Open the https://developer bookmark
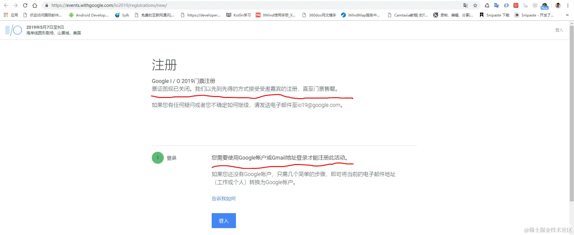 [x=201, y=15]
